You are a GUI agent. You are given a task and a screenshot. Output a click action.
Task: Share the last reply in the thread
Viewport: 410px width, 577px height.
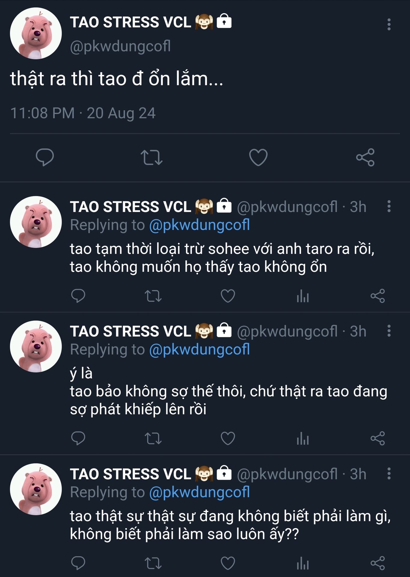tap(378, 563)
